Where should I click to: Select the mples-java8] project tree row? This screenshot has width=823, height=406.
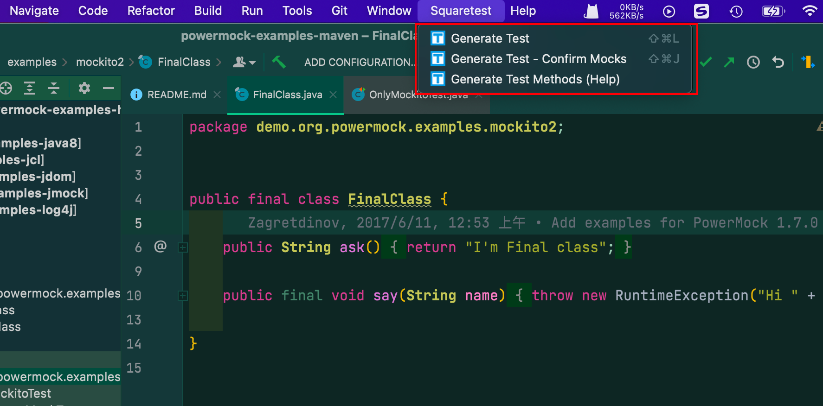tap(60, 143)
